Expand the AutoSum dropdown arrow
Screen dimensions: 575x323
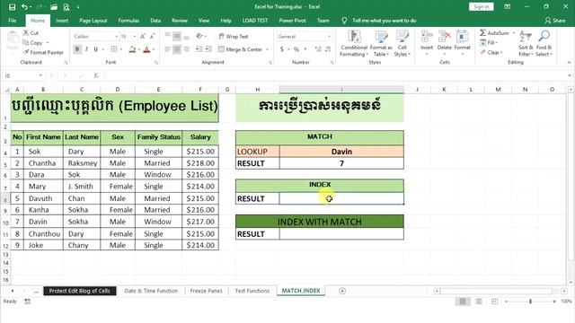tap(513, 33)
